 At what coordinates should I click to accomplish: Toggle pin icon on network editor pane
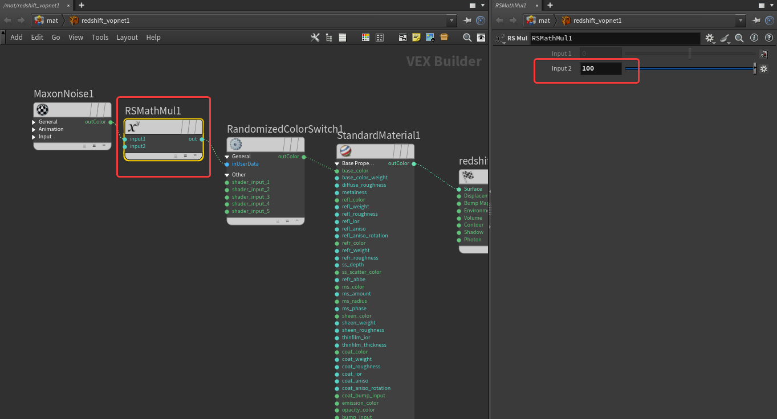coord(467,20)
